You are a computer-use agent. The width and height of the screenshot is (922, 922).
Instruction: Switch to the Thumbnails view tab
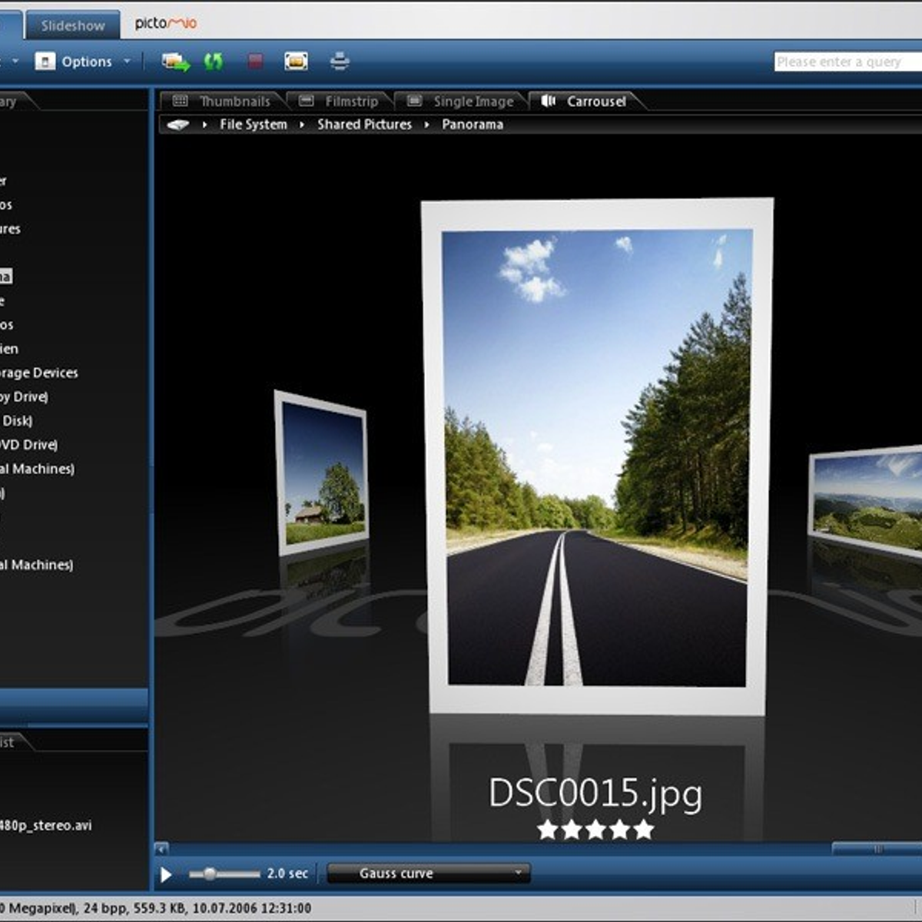point(224,101)
